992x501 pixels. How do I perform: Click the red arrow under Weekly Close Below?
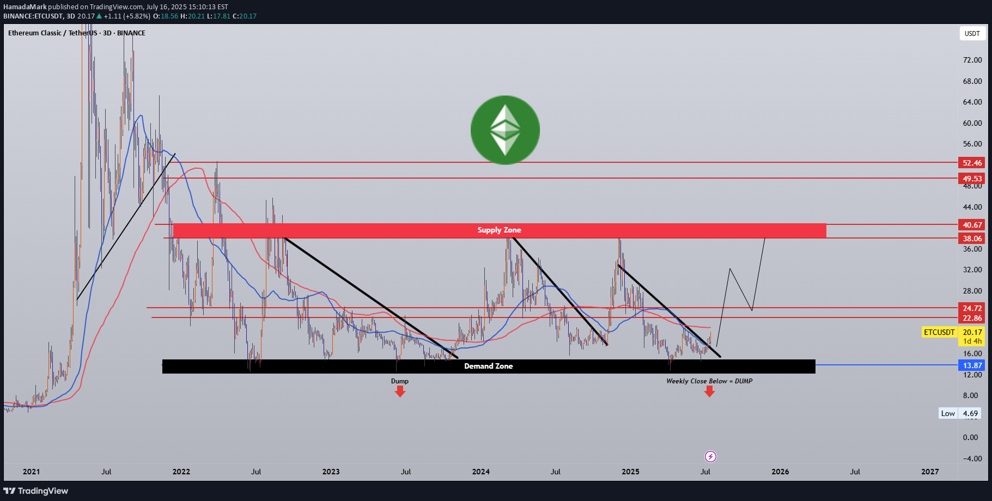click(x=709, y=392)
